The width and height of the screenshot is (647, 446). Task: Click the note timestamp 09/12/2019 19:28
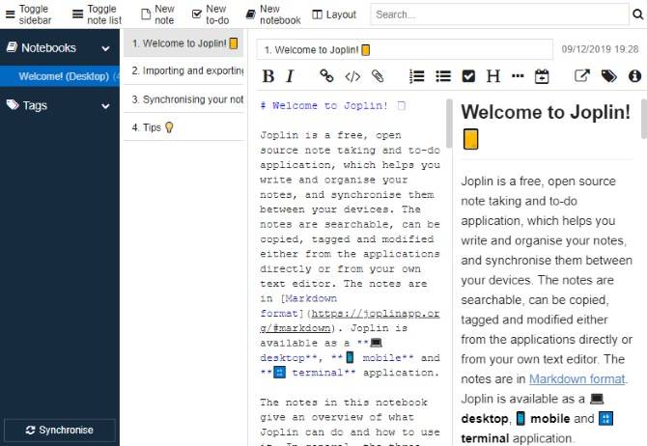tap(600, 49)
